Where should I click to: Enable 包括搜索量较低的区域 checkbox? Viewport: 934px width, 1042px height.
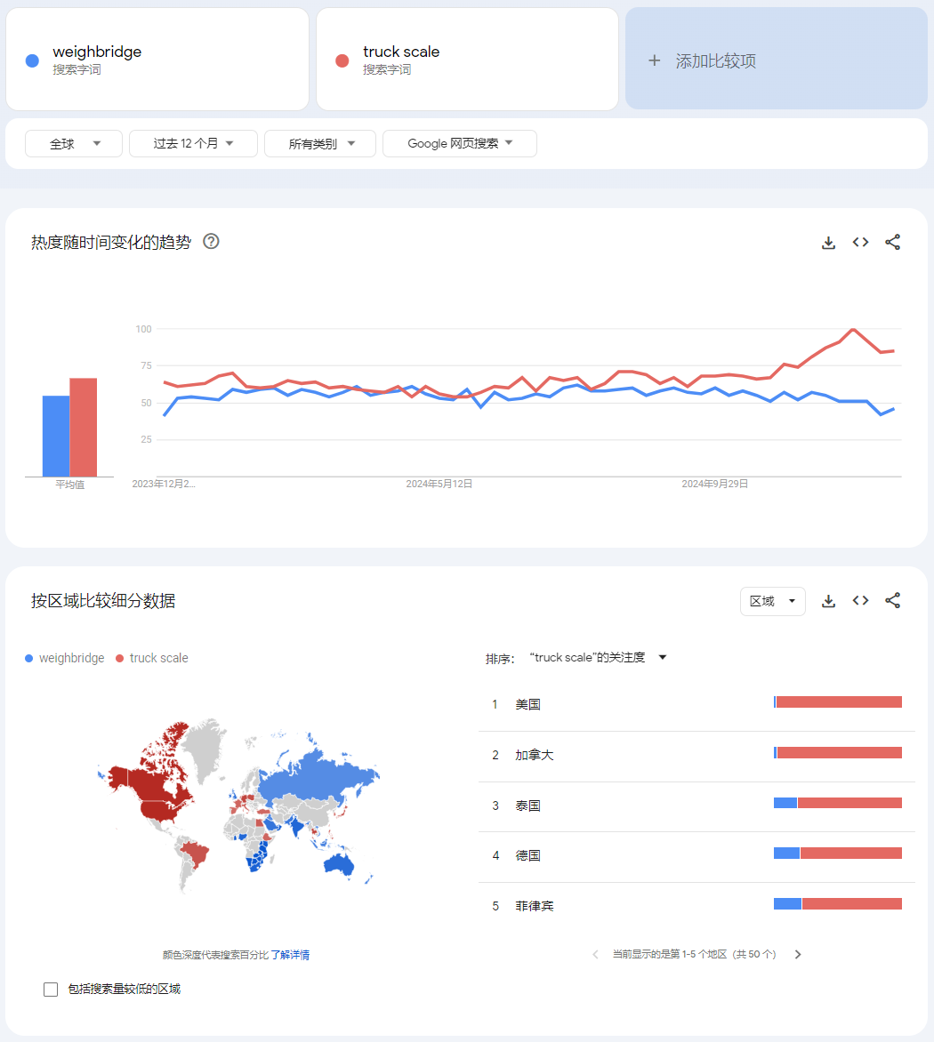tap(51, 990)
